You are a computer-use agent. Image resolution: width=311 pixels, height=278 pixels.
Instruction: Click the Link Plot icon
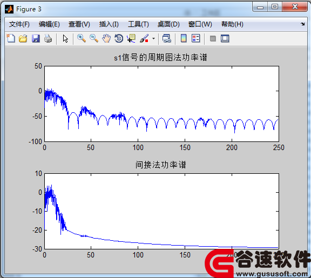pyautogui.click(x=167, y=38)
